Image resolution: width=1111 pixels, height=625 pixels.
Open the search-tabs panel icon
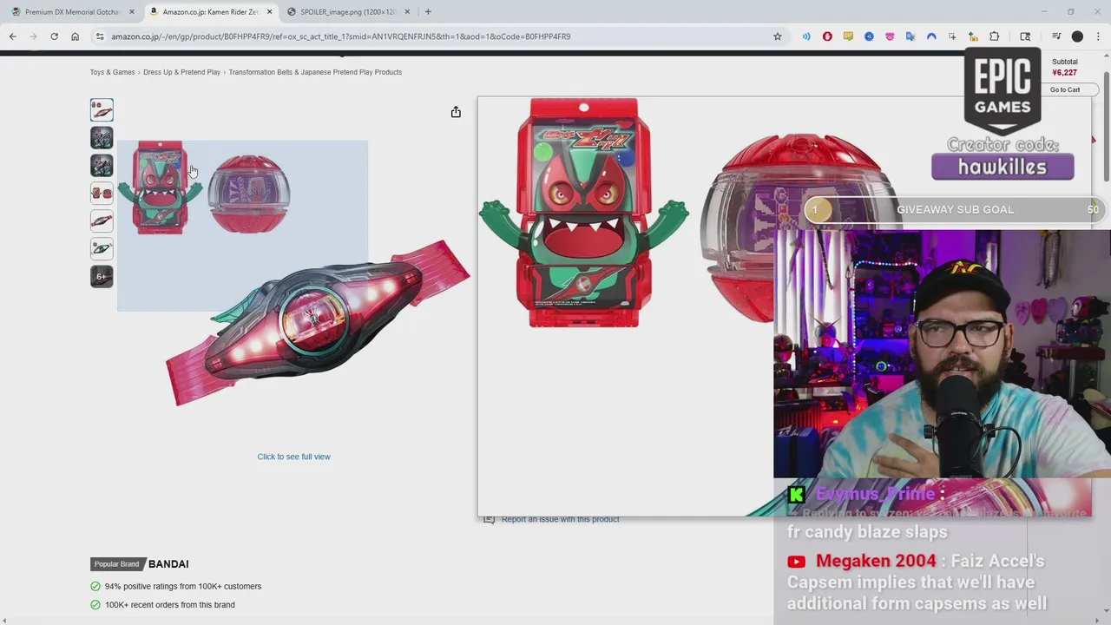(x=1025, y=36)
